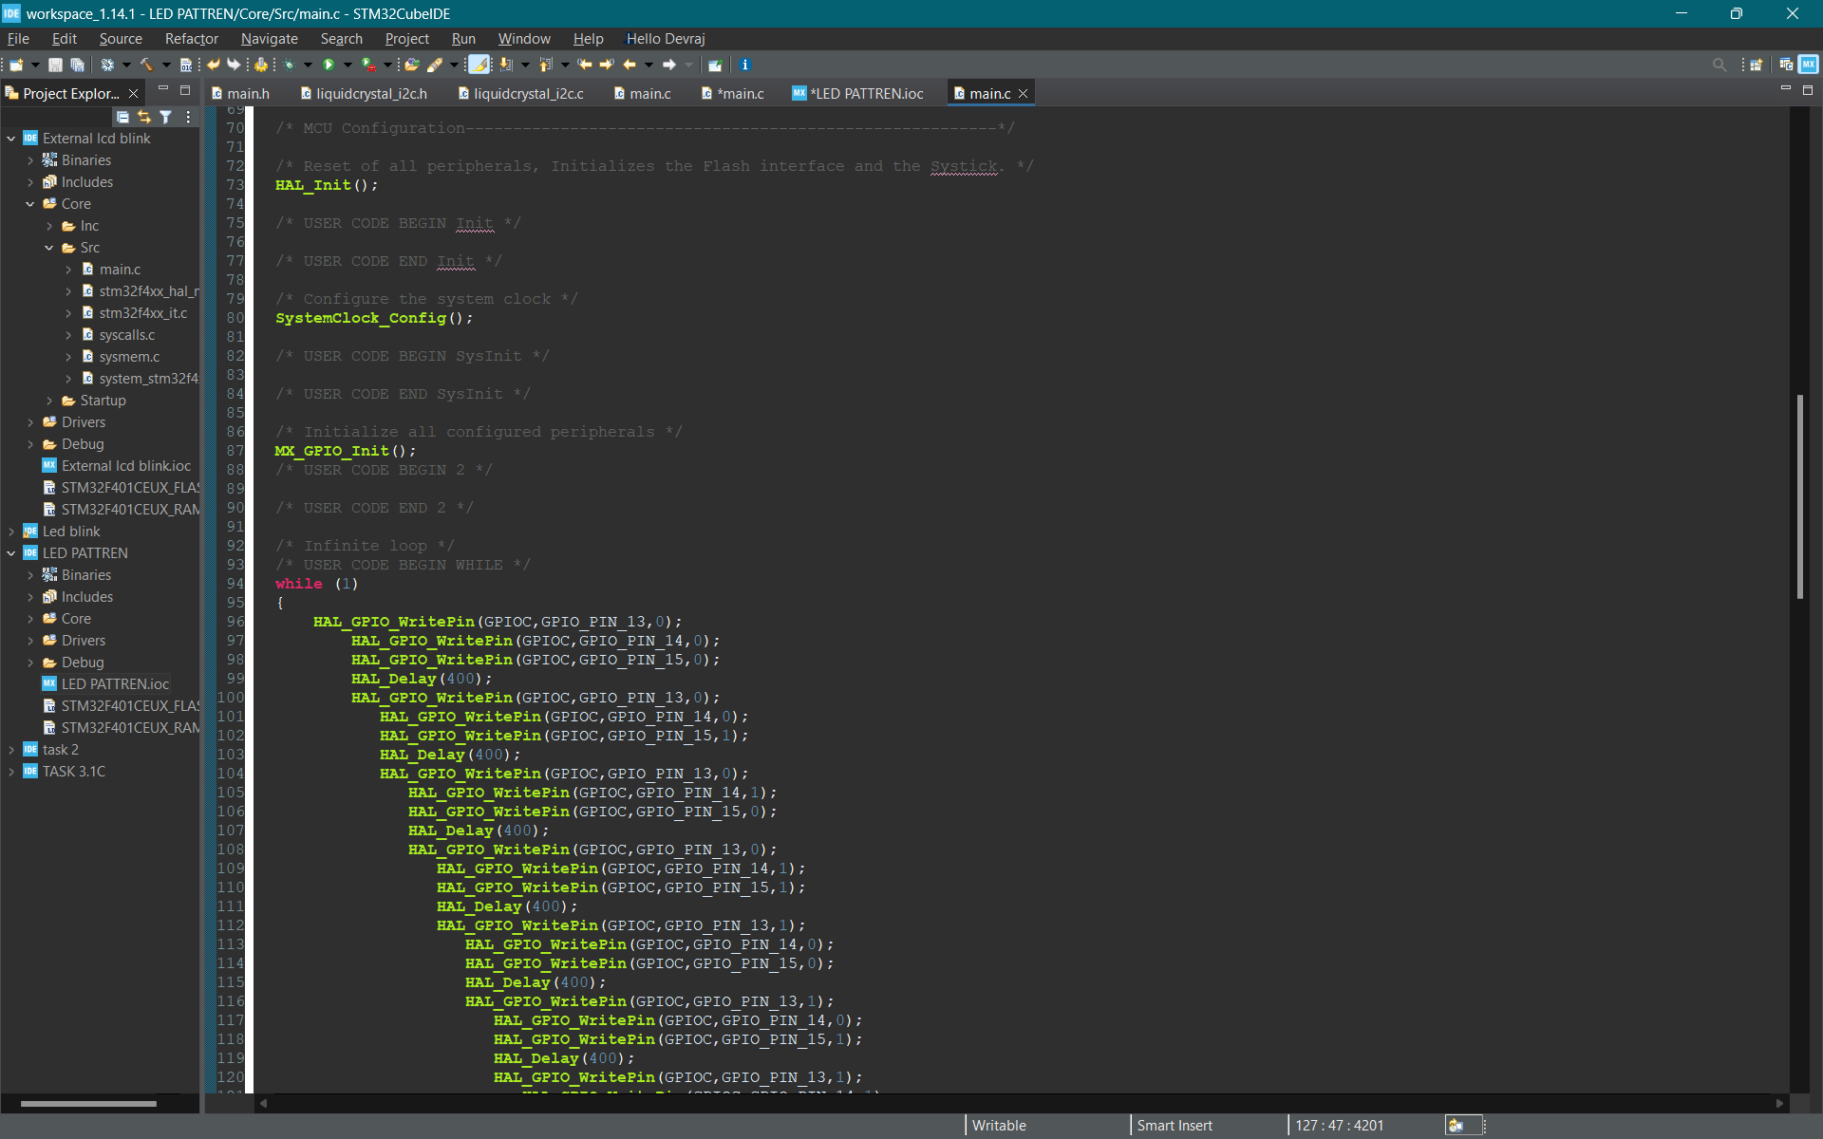Click the New file toolbar icon
This screenshot has height=1139, width=1823.
click(15, 65)
